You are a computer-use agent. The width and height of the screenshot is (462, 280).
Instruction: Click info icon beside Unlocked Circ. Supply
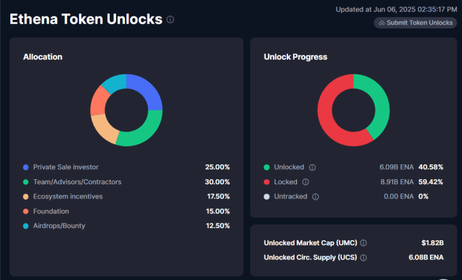point(363,258)
